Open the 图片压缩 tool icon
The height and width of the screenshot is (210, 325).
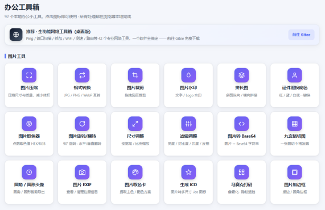point(29,75)
